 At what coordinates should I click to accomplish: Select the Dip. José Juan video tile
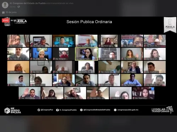coord(41,80)
